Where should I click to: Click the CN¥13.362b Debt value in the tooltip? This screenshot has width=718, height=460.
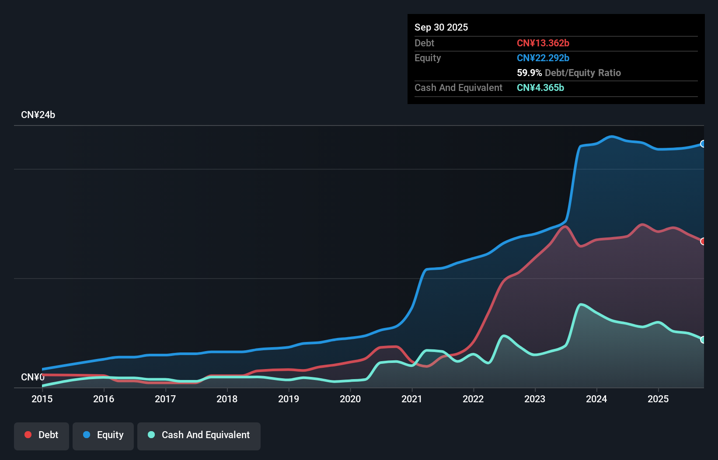(x=543, y=43)
